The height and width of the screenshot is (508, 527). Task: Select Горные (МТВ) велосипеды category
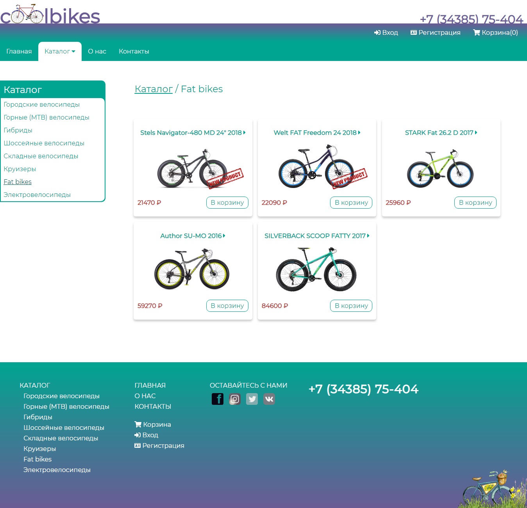click(46, 117)
